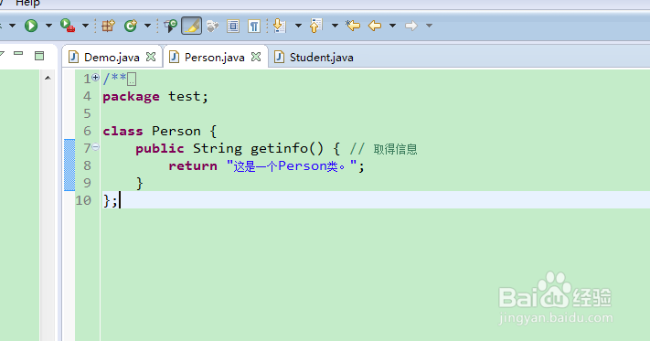
Task: Click the Open Type icon
Action: (x=170, y=26)
